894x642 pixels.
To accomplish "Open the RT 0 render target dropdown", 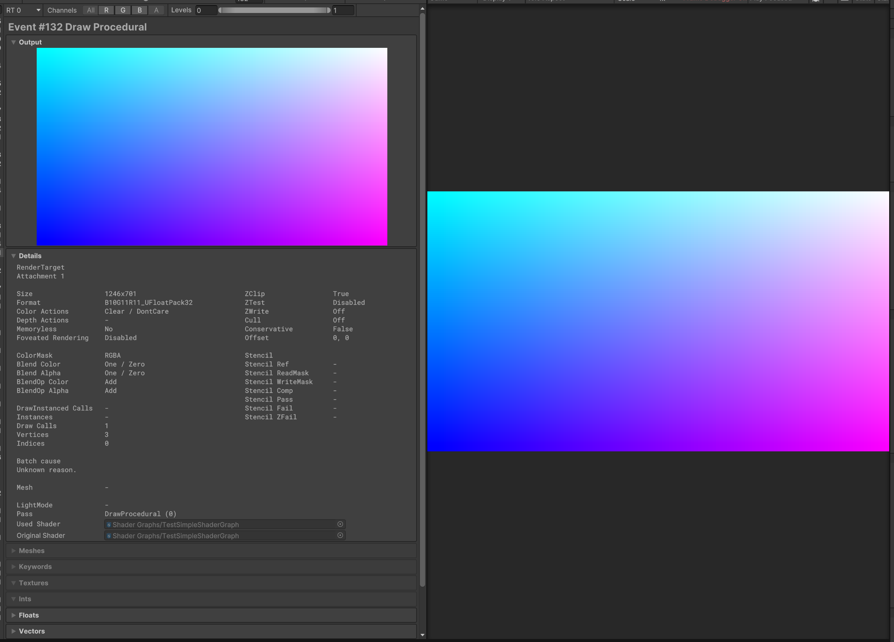I will coord(23,10).
